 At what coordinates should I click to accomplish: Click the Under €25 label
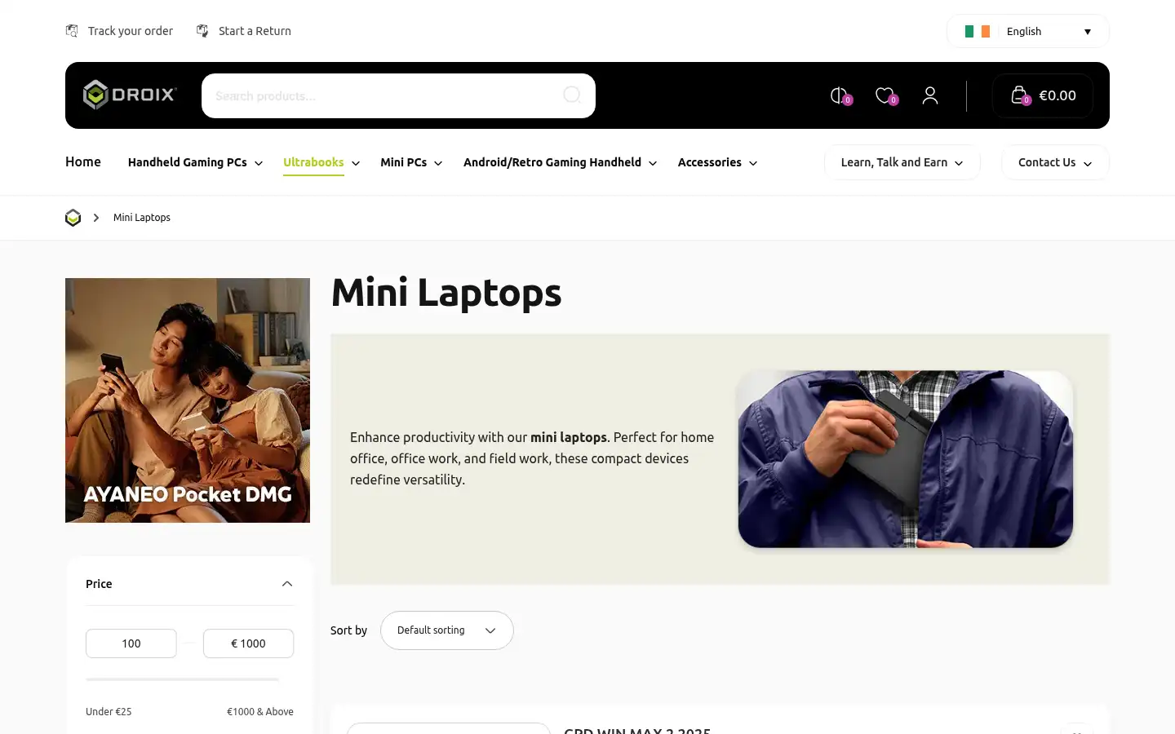(x=109, y=712)
